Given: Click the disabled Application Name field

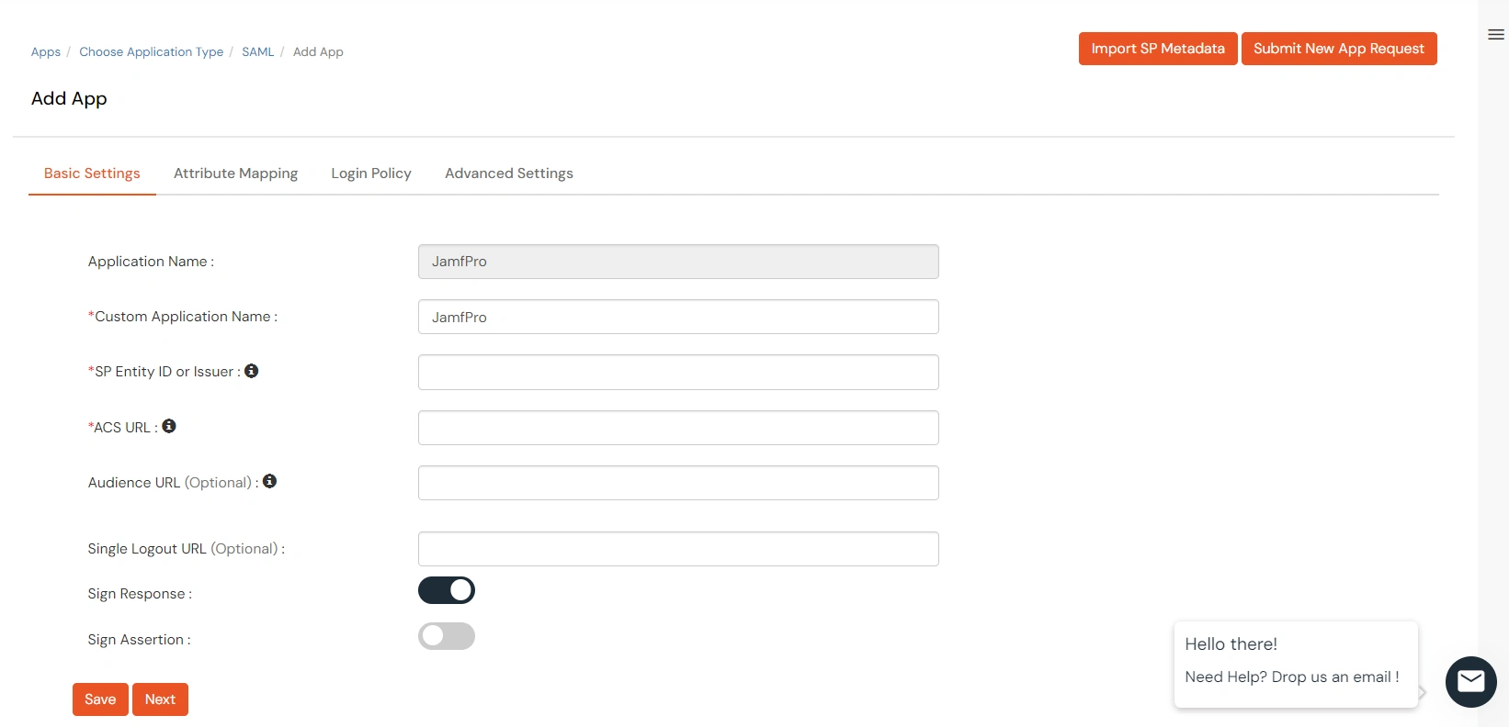Looking at the screenshot, I should [678, 262].
